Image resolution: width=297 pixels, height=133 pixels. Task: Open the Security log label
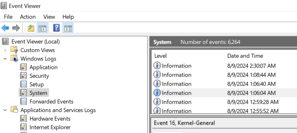coord(39,76)
